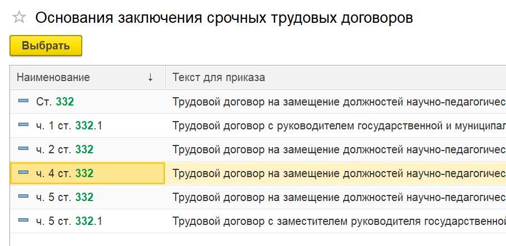Toggle sort arrow in Наименование column
The width and height of the screenshot is (506, 246).
(150, 78)
